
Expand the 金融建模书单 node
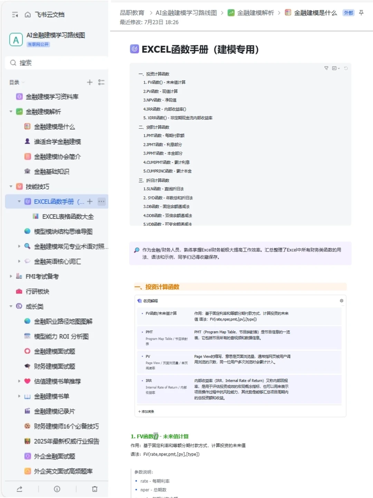point(19,396)
